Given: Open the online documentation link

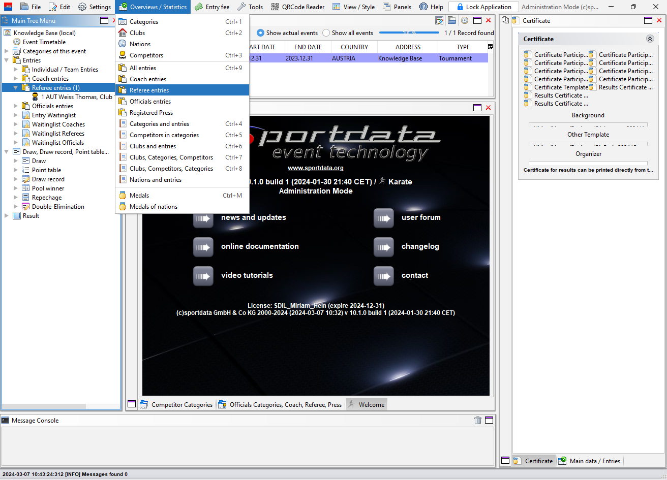Looking at the screenshot, I should click(x=260, y=246).
